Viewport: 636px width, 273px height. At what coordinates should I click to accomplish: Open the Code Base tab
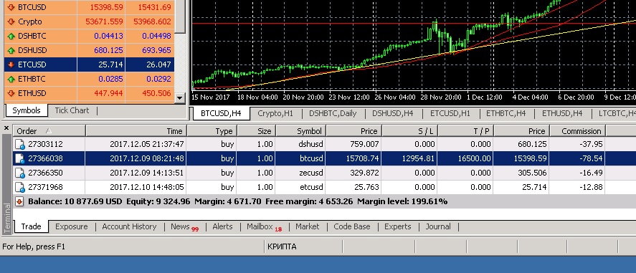pyautogui.click(x=351, y=226)
